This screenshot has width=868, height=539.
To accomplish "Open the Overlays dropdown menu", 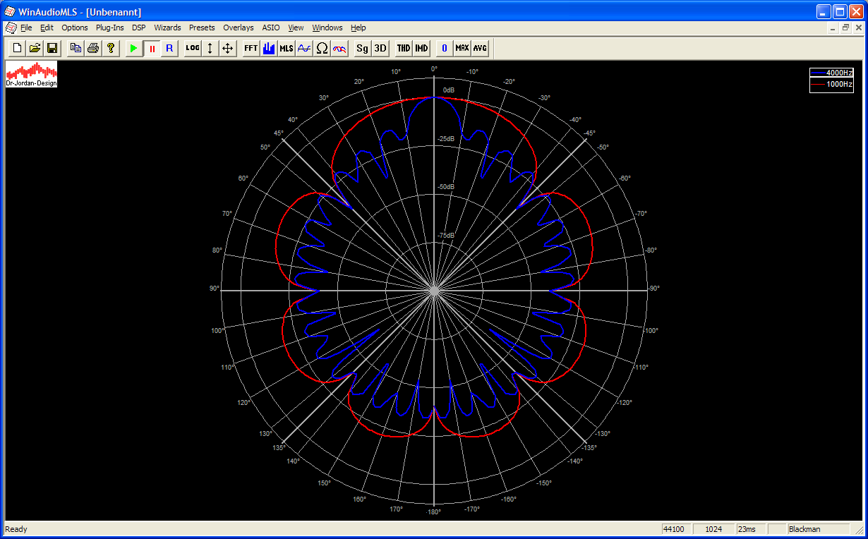I will (238, 28).
